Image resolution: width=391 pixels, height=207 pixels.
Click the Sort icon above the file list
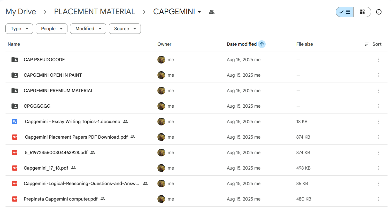pos(373,44)
